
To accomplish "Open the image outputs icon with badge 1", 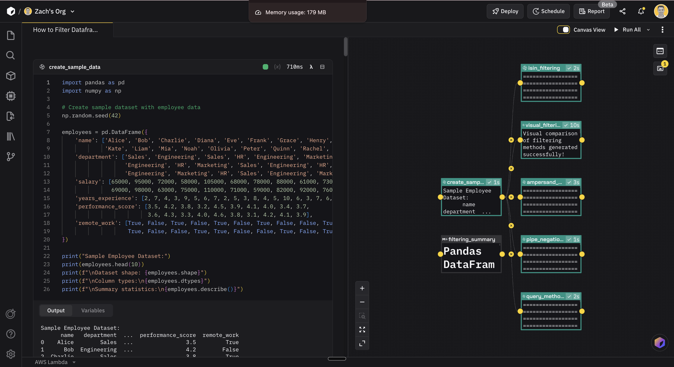I will coord(660,68).
